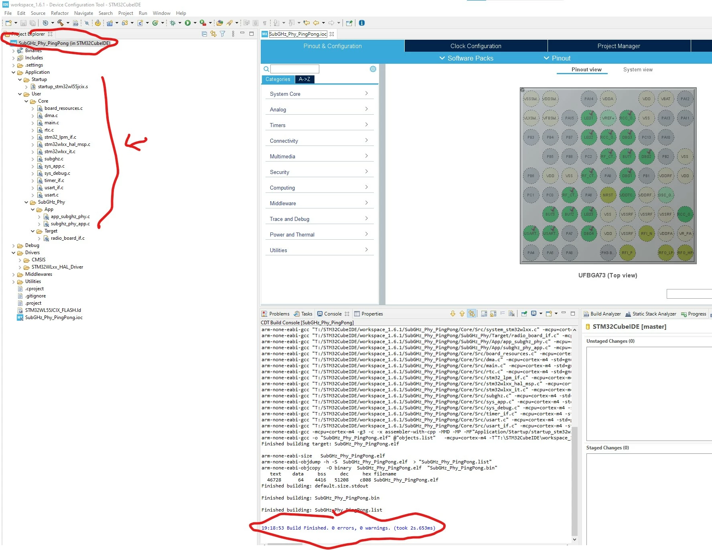Screen dimensions: 712x550
Task: Collapse the Application folder
Action: click(x=13, y=72)
